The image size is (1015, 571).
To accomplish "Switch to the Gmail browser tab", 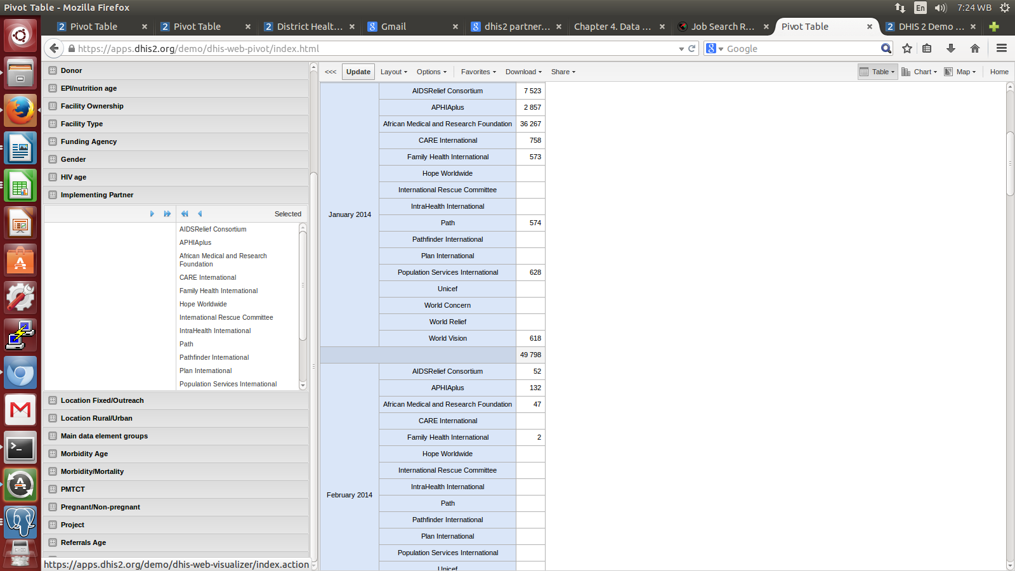I will [405, 27].
